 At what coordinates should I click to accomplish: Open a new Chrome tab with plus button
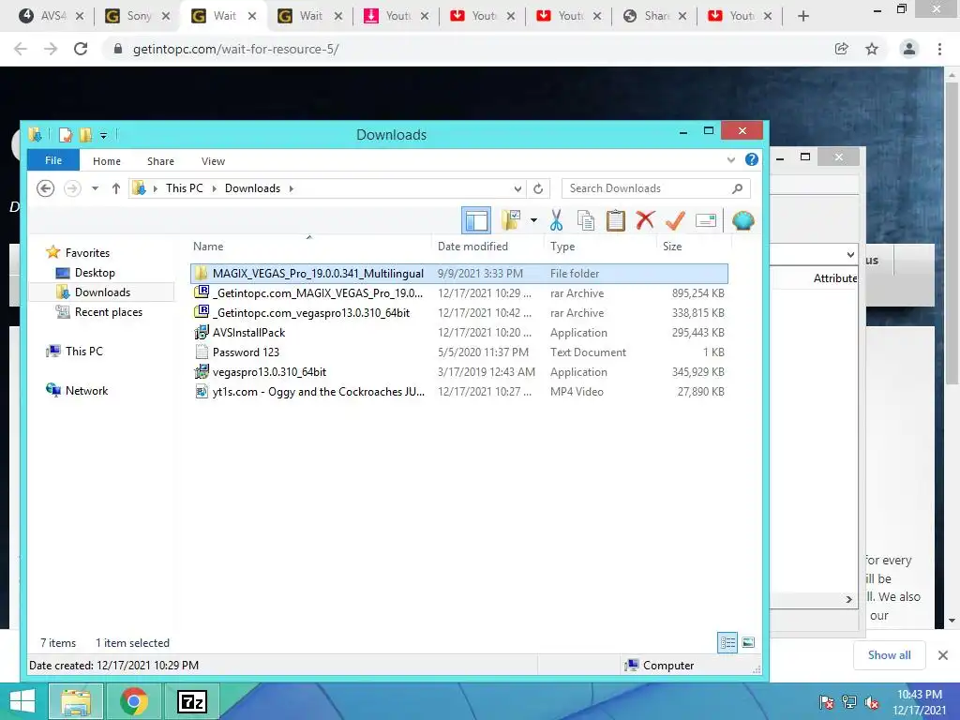point(803,16)
